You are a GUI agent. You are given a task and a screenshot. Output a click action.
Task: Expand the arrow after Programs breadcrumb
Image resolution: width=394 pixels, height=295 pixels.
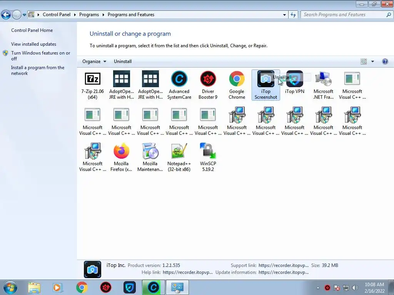pyautogui.click(x=103, y=15)
